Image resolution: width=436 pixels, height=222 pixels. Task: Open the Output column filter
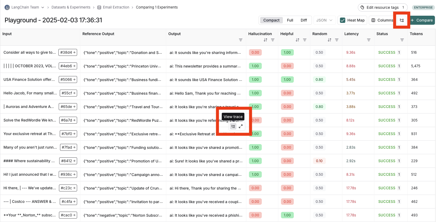[241, 40]
